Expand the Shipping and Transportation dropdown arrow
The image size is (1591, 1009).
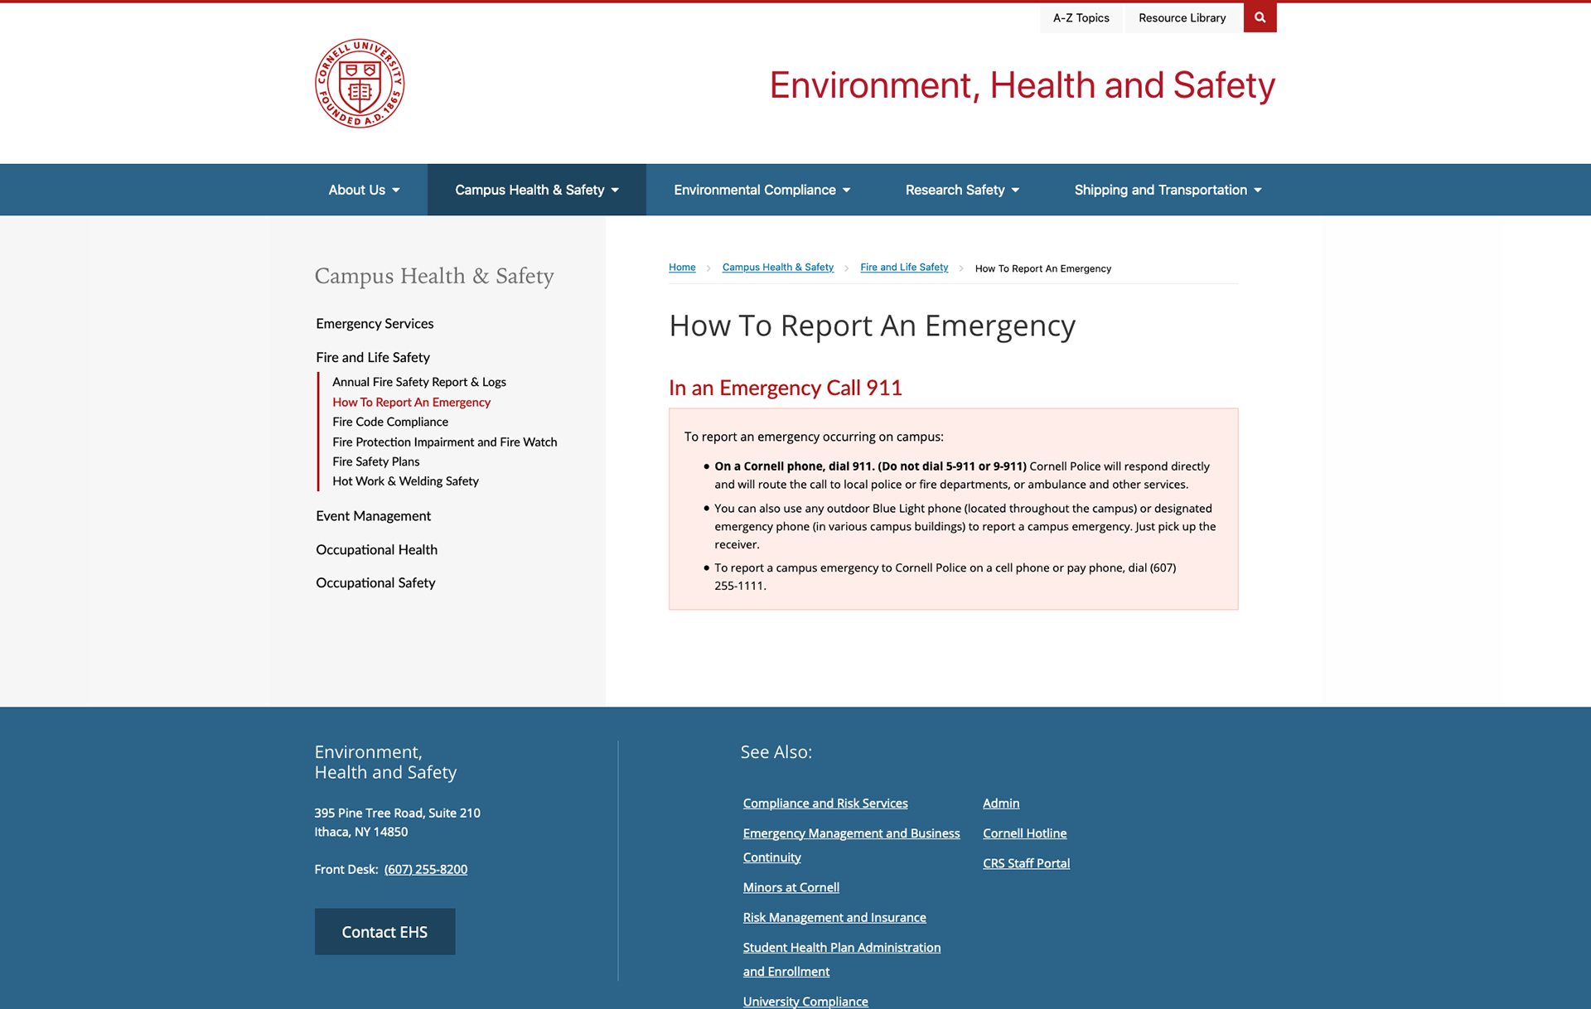pyautogui.click(x=1257, y=191)
